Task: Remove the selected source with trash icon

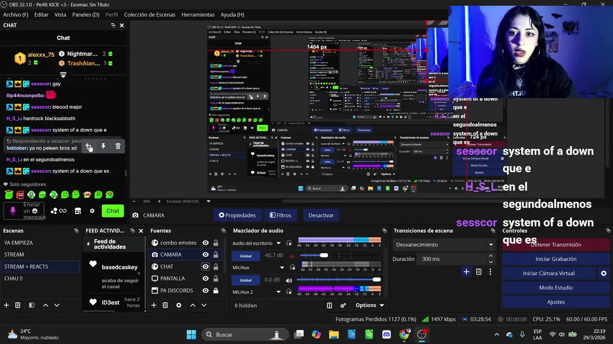Action: (165, 305)
